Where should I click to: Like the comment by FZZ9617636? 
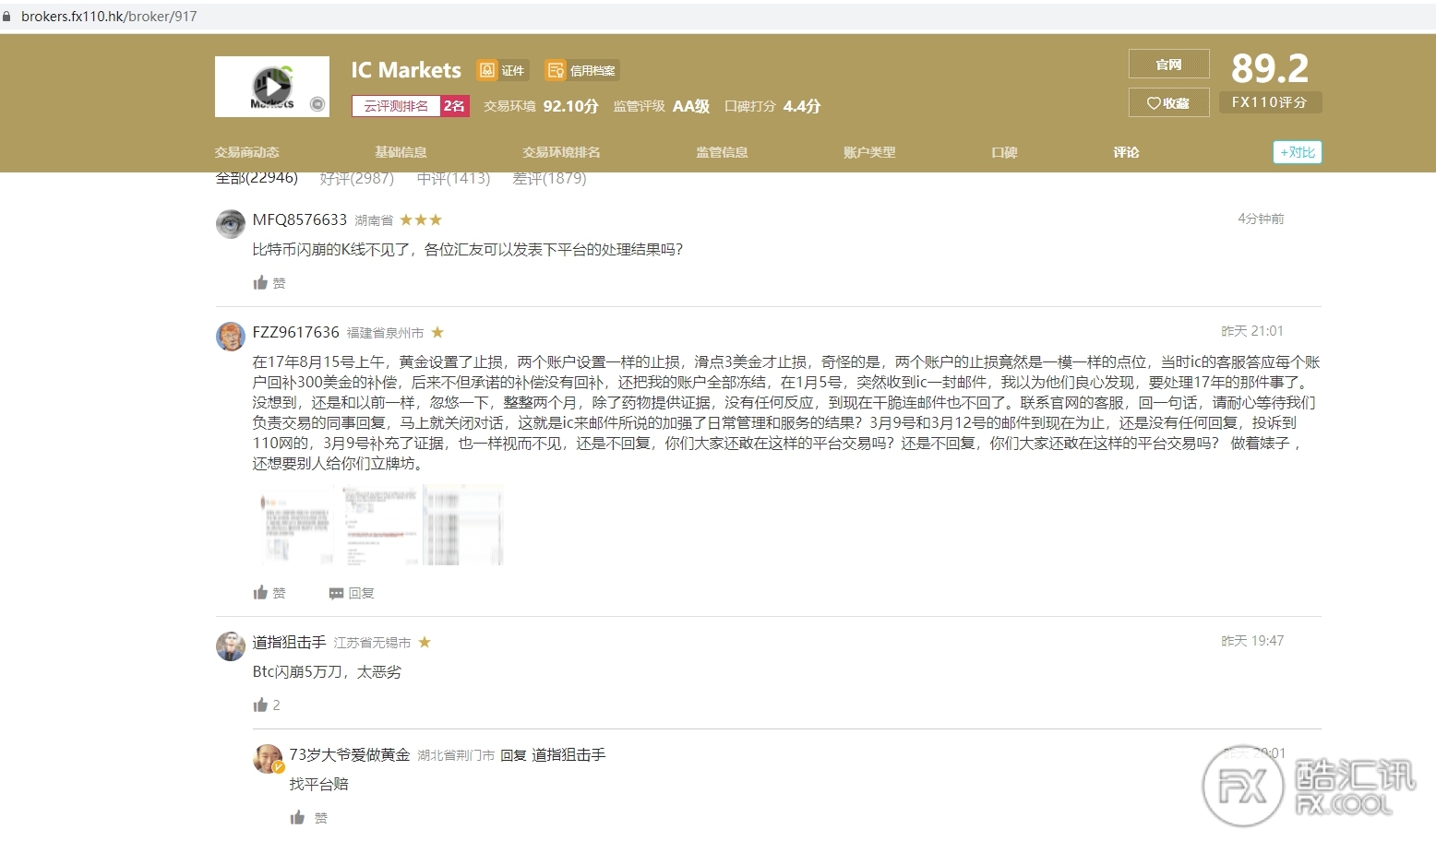269,592
